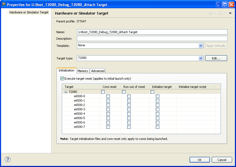Click the Edit... button
The height and width of the screenshot is (167, 236).
tap(216, 58)
